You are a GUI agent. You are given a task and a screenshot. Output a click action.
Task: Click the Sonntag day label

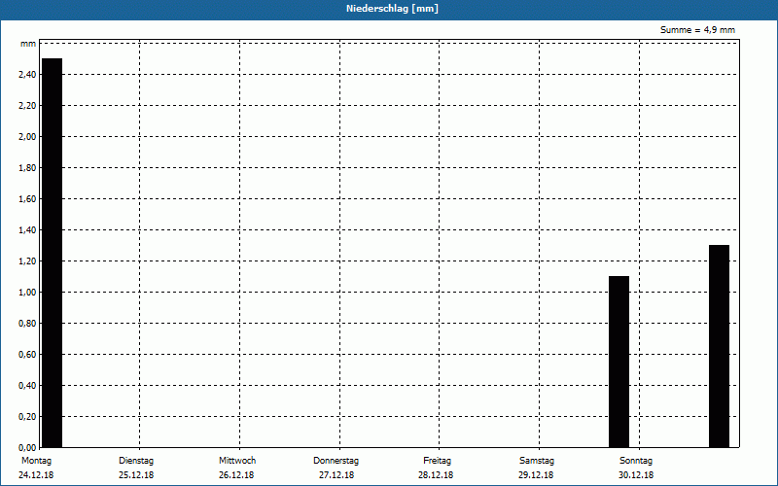(x=636, y=461)
